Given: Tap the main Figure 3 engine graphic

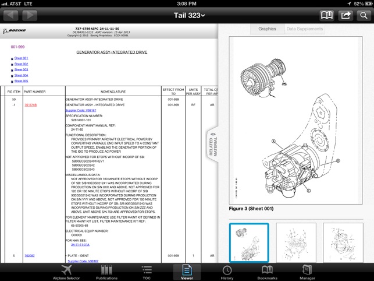Looking at the screenshot, I should (x=295, y=120).
